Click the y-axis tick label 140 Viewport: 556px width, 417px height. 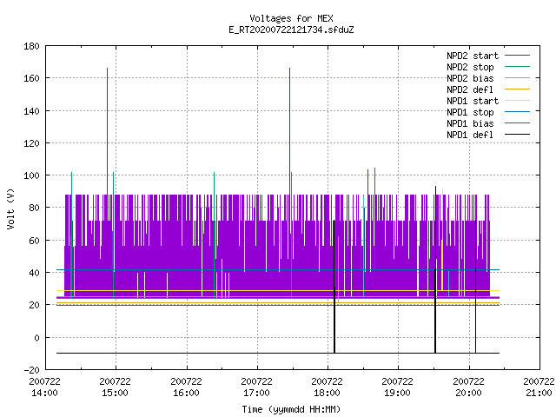pyautogui.click(x=31, y=111)
